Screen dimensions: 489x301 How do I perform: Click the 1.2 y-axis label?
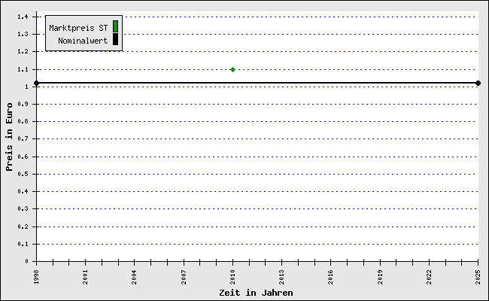pos(23,51)
